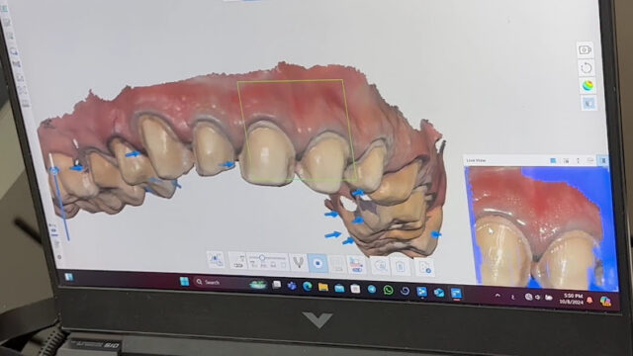This screenshot has height=356, width=633.
Task: Click the faded grid icon beside record button
Action: 337,265
